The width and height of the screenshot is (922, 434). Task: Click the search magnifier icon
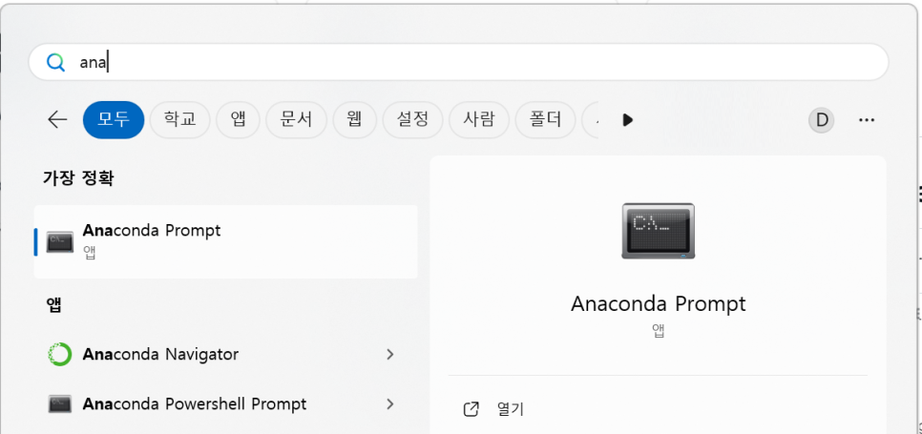[x=55, y=62]
